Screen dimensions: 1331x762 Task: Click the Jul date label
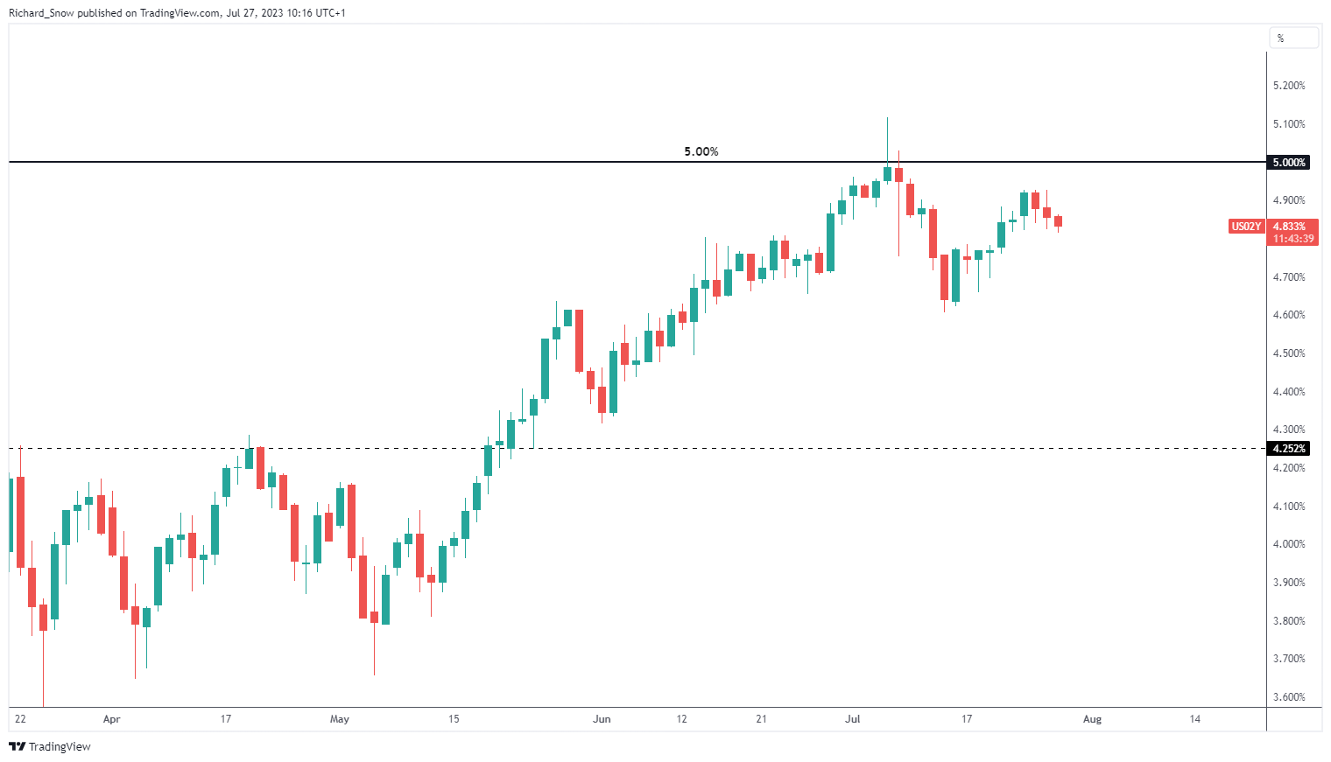point(852,719)
